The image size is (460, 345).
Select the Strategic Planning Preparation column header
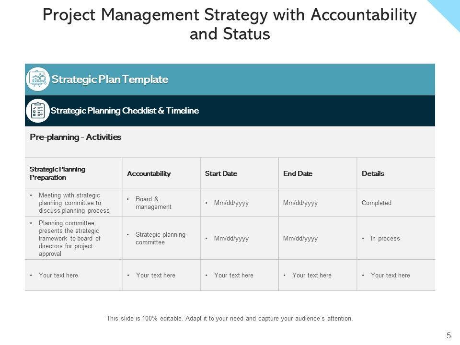tap(57, 173)
